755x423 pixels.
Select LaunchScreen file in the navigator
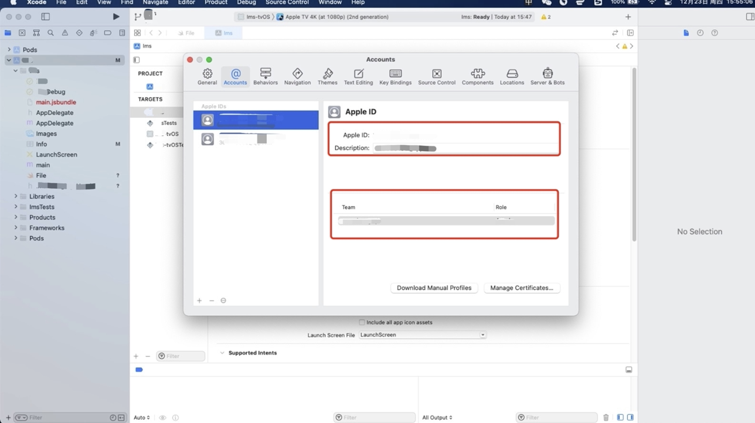[x=56, y=155]
